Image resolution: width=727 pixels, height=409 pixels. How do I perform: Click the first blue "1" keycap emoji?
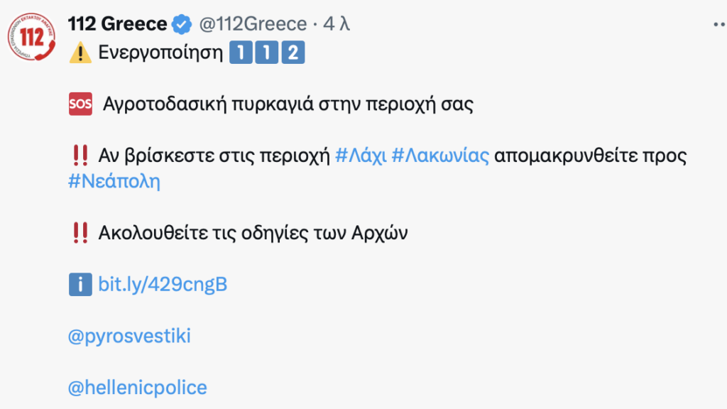[x=241, y=54]
